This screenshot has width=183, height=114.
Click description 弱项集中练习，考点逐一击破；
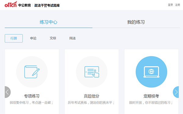pos(31,103)
